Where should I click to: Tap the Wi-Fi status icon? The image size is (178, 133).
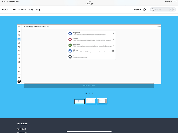(166, 2)
